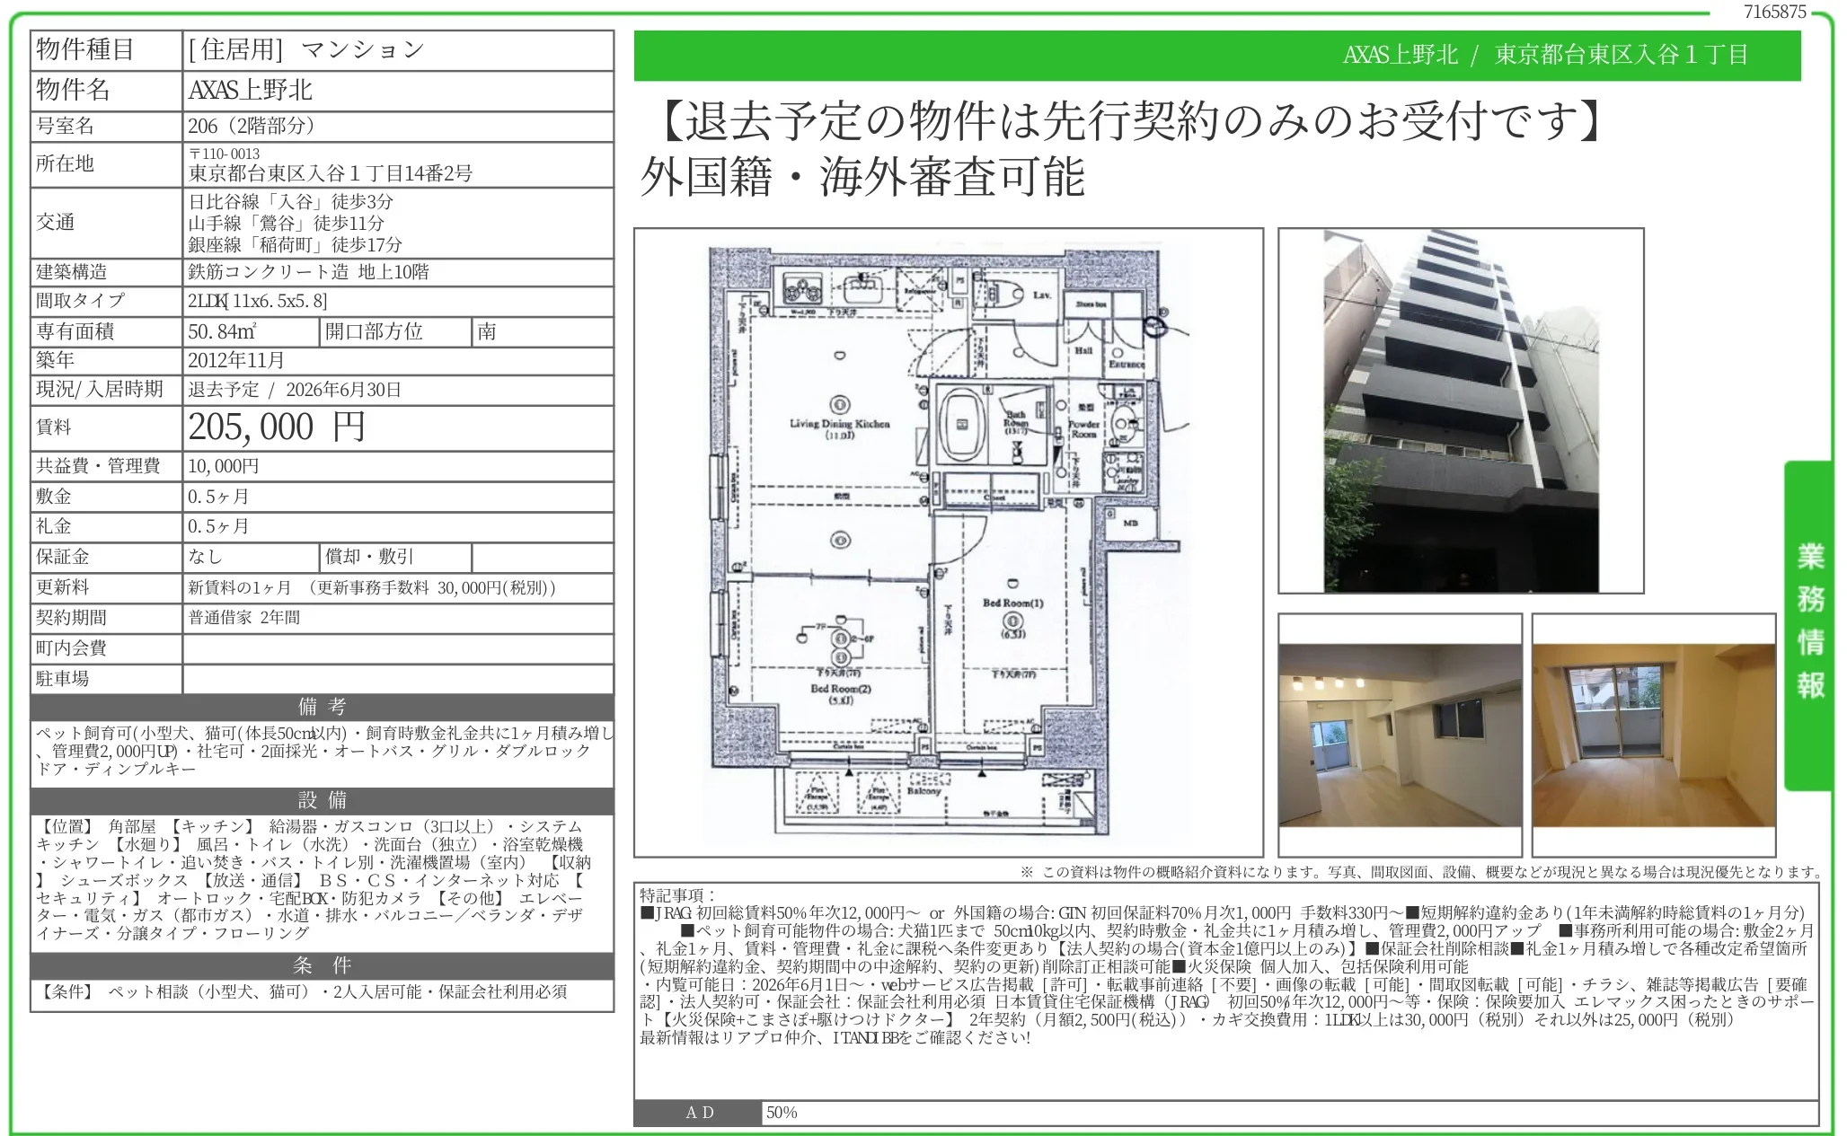Select address 東京都台東区入谷１丁目14番2号

pos(331,173)
